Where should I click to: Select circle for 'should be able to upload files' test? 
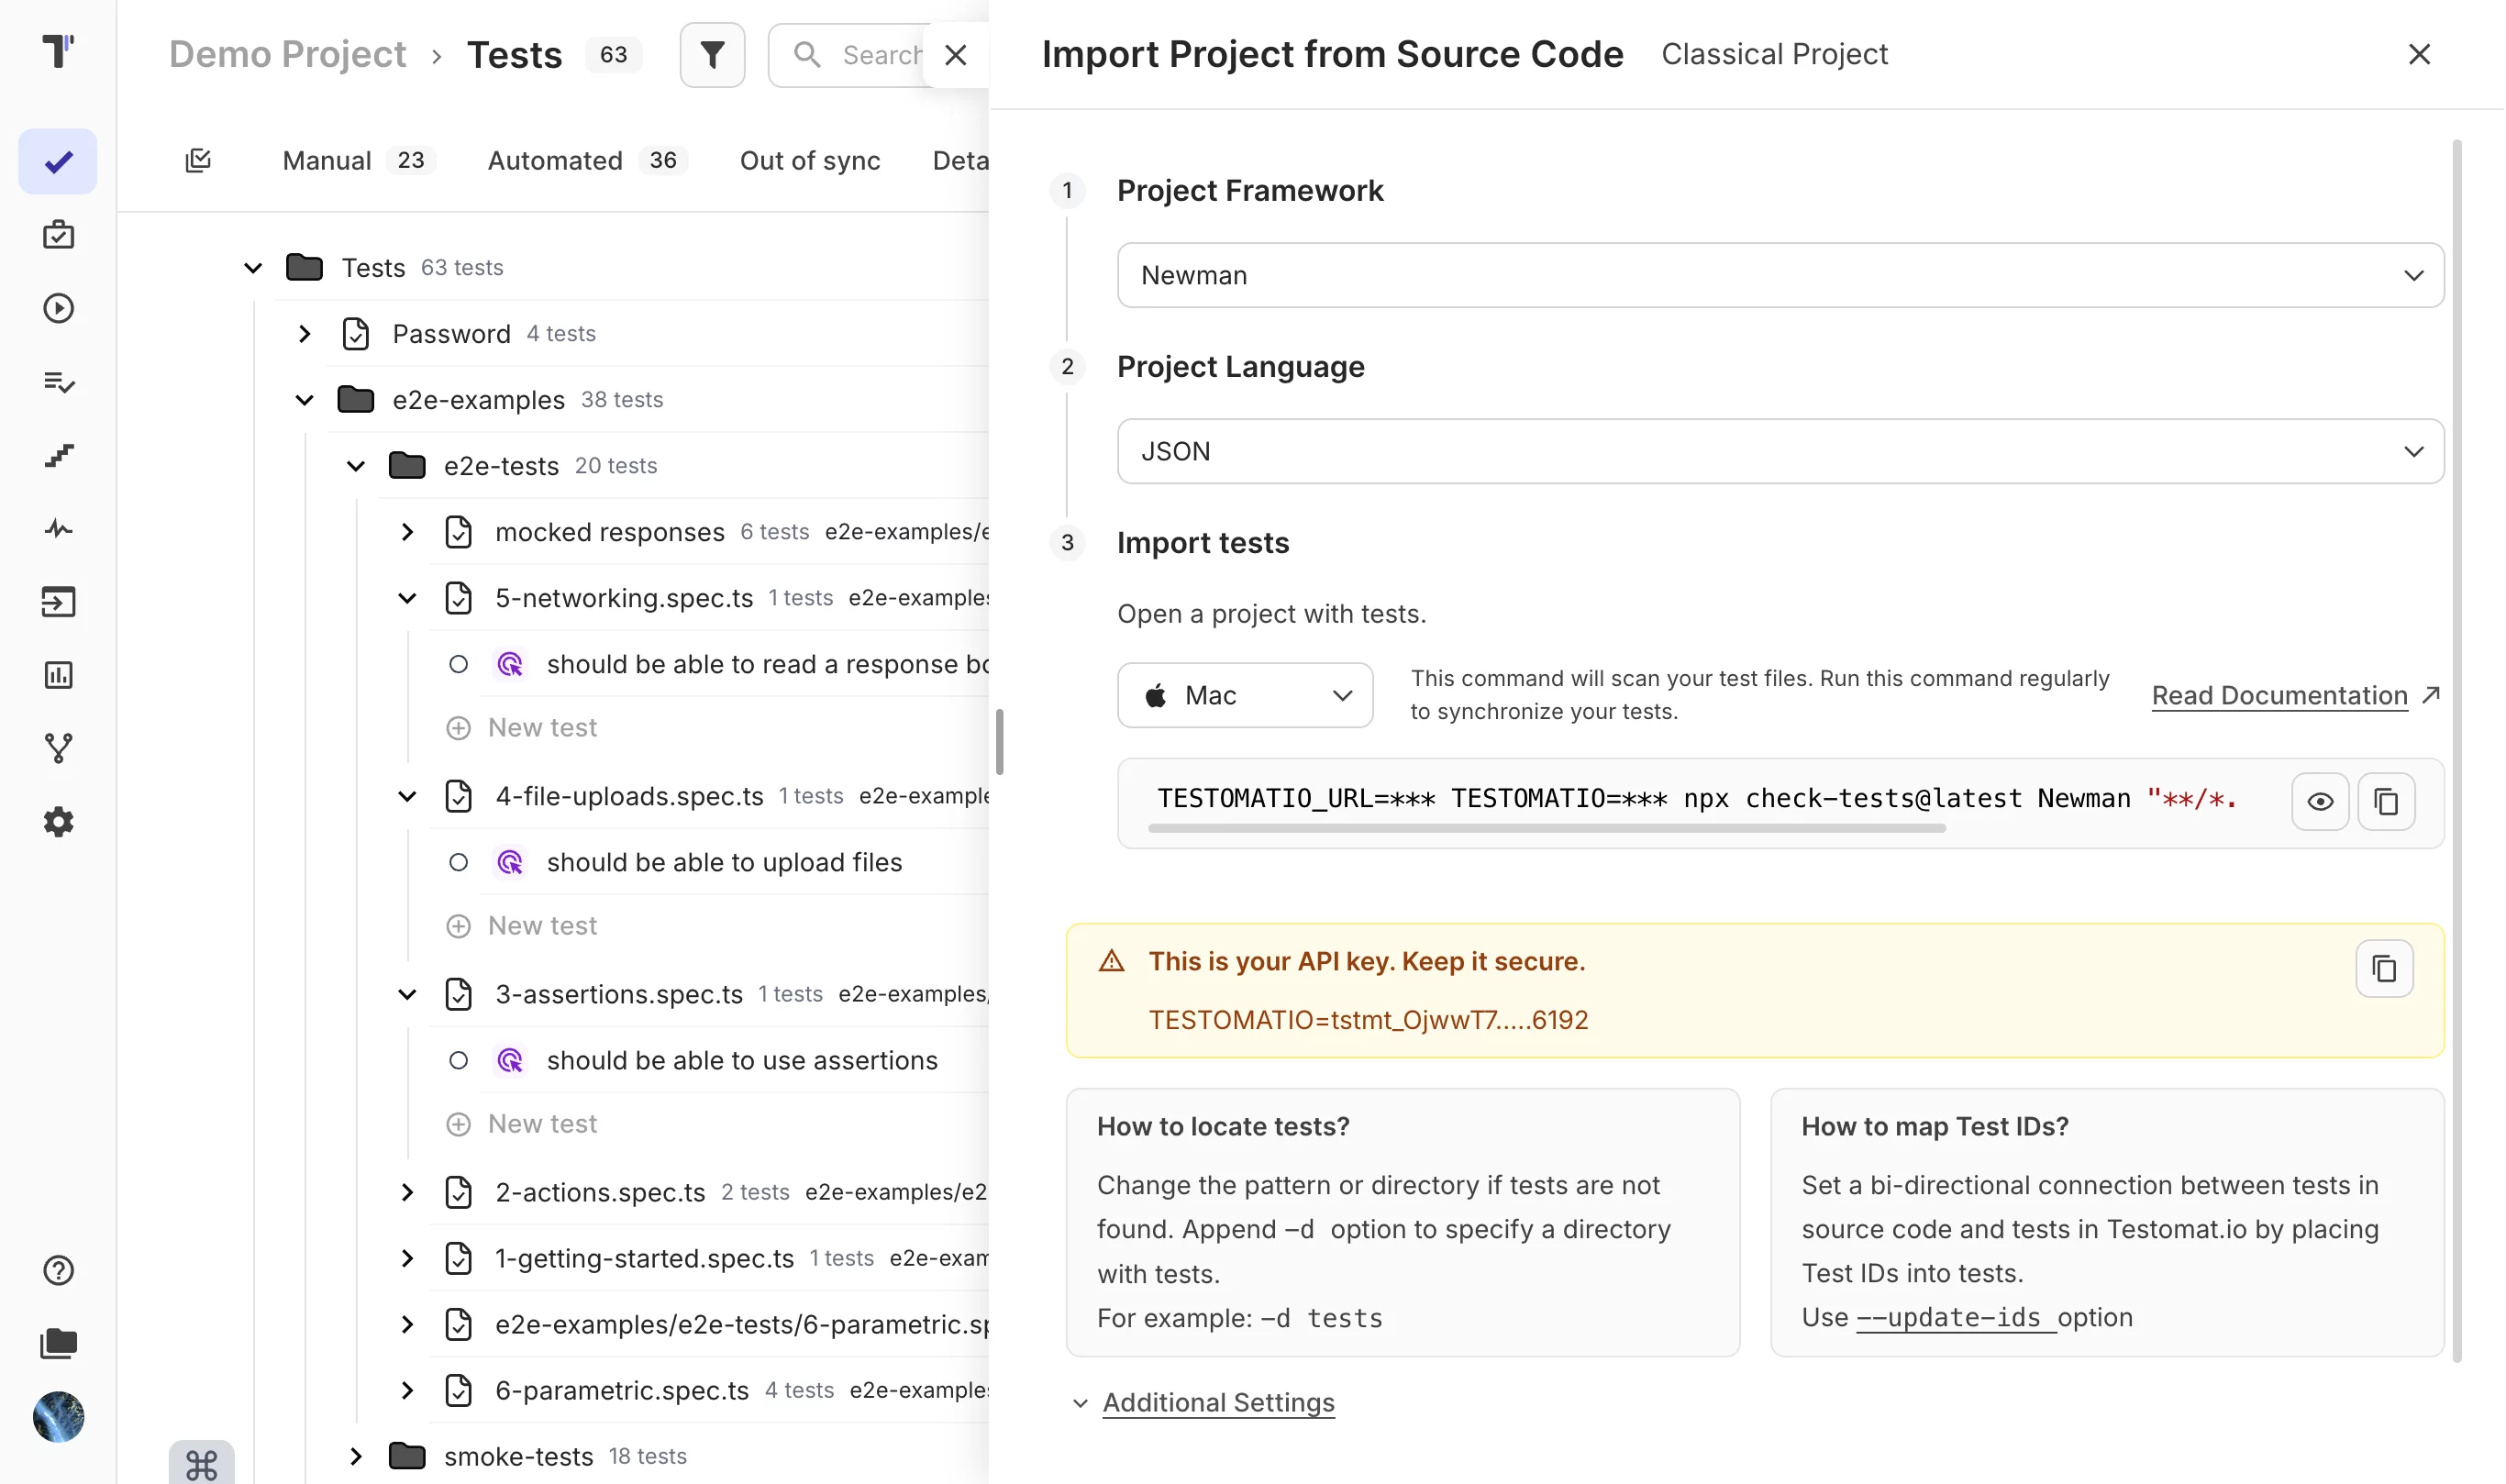(458, 862)
